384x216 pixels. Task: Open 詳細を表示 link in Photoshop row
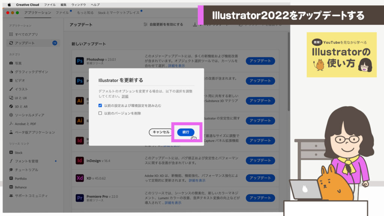pos(176,66)
